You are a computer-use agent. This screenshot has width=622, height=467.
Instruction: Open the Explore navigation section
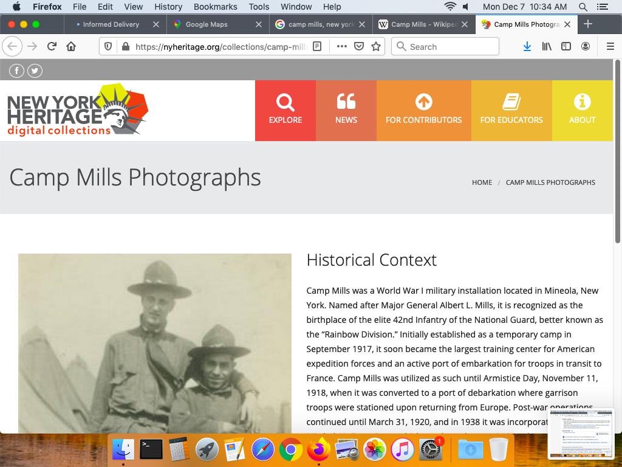point(285,111)
